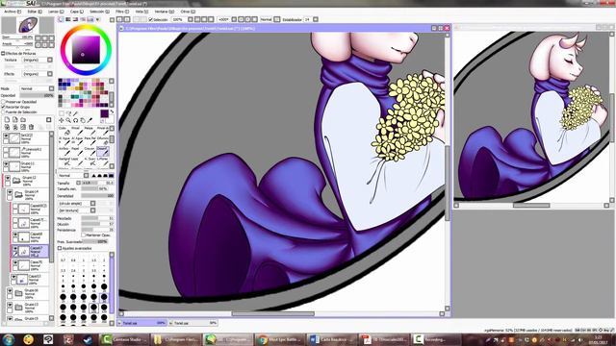The image size is (616, 346).
Task: Choose the Crayon brush tool
Action: (90, 151)
